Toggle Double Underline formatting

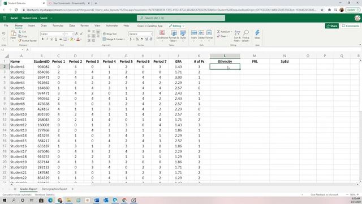56,39
